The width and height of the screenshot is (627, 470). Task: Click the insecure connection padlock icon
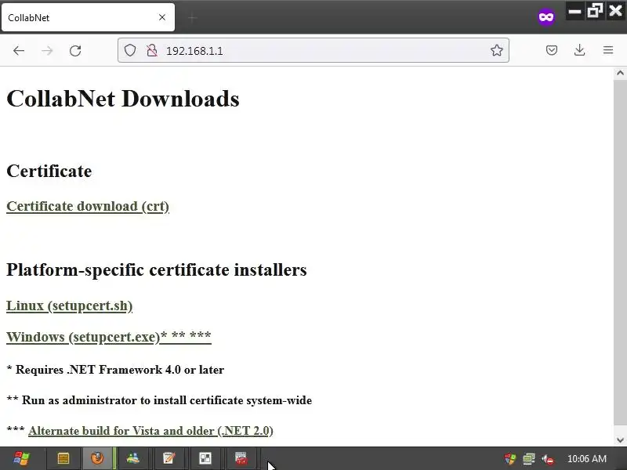tap(151, 50)
